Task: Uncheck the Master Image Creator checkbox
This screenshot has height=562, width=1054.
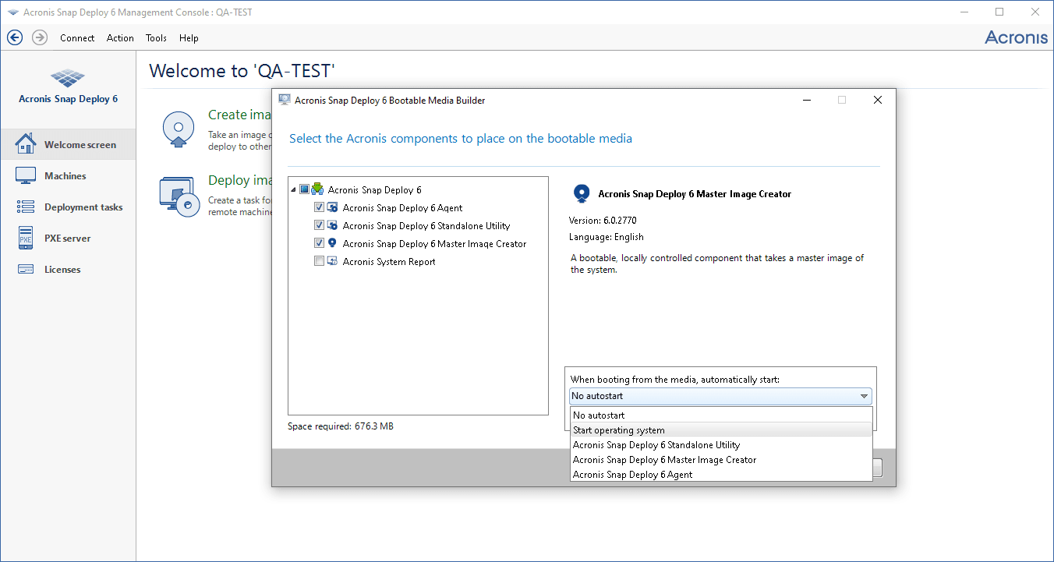Action: (319, 244)
